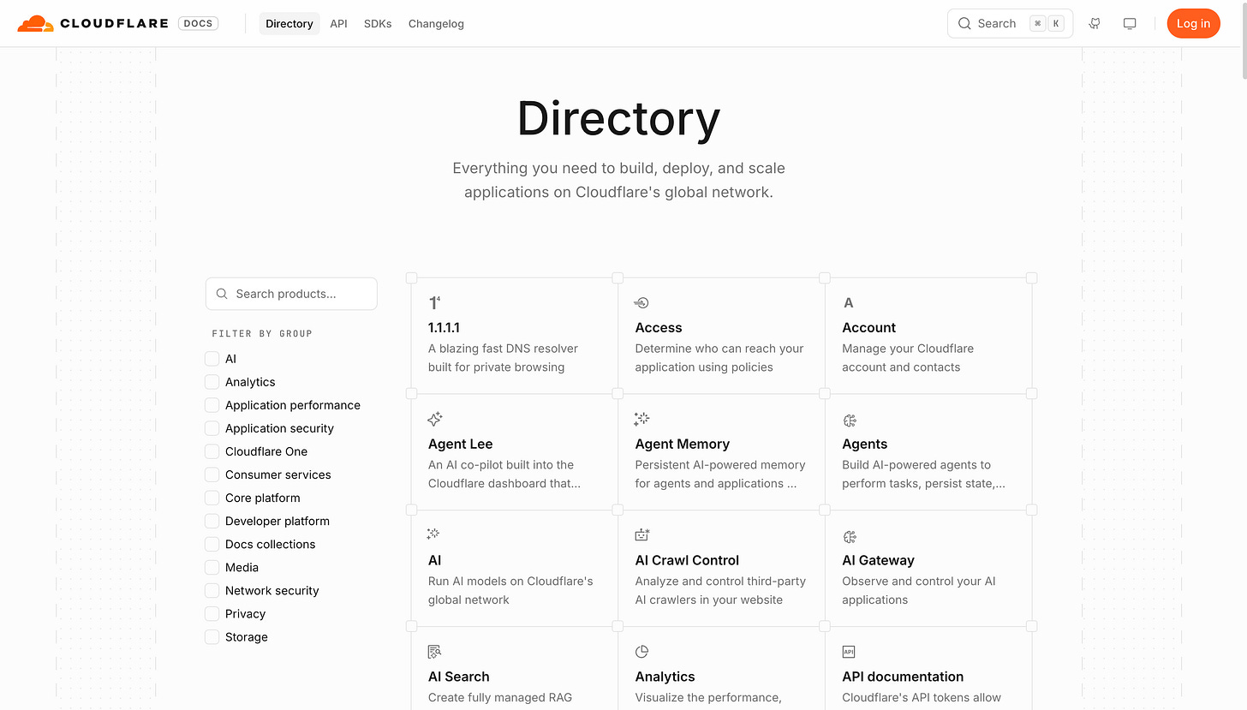
Task: Select the Application security checkbox
Action: (x=212, y=428)
